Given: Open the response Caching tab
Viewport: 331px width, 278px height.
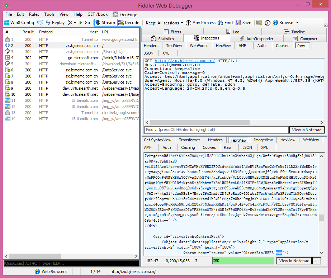Looking at the screenshot, I should [188, 147].
